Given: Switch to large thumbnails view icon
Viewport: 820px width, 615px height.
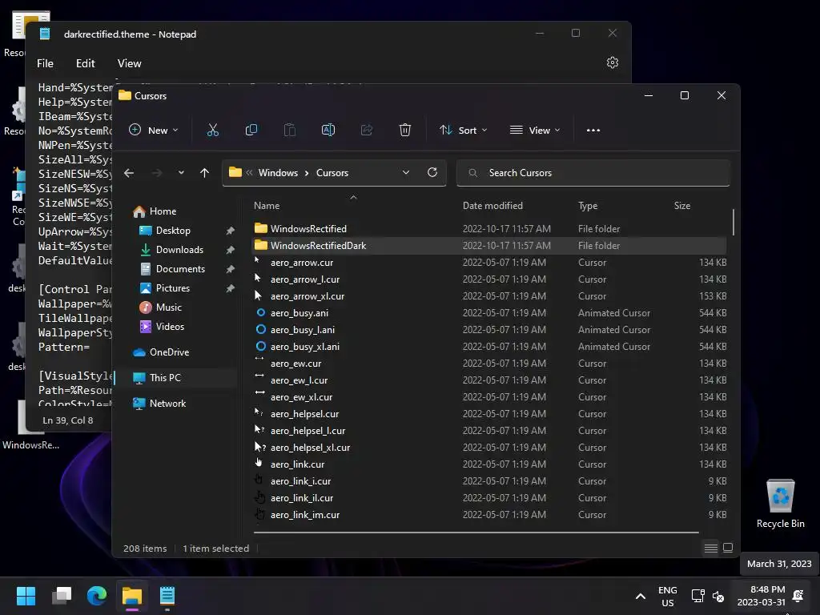Looking at the screenshot, I should (727, 548).
